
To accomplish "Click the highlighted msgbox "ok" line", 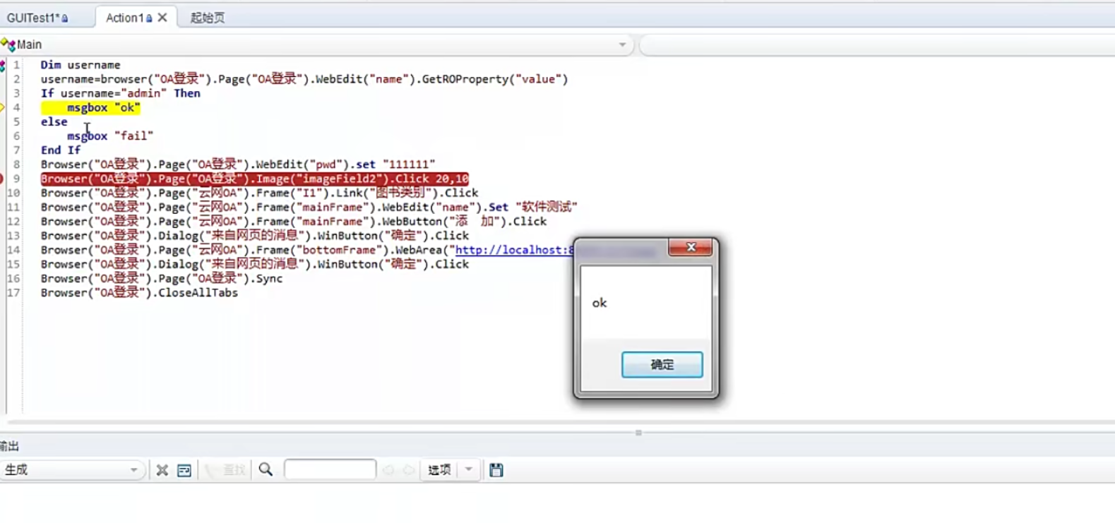I will pos(90,107).
